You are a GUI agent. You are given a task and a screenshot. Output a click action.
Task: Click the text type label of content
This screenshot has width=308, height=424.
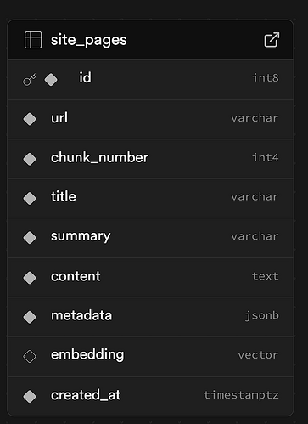point(266,276)
